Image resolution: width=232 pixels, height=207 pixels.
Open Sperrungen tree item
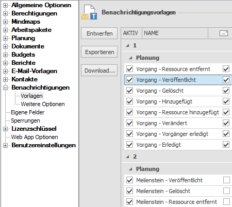pyautogui.click(x=25, y=120)
